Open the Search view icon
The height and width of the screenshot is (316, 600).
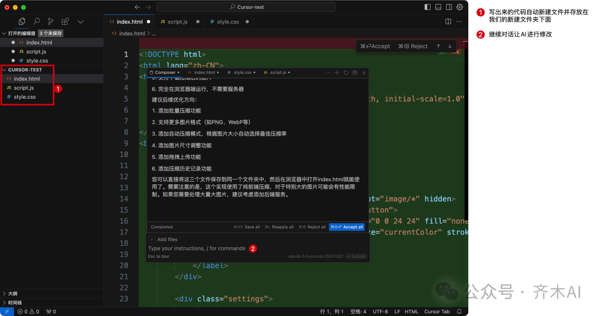coord(36,22)
